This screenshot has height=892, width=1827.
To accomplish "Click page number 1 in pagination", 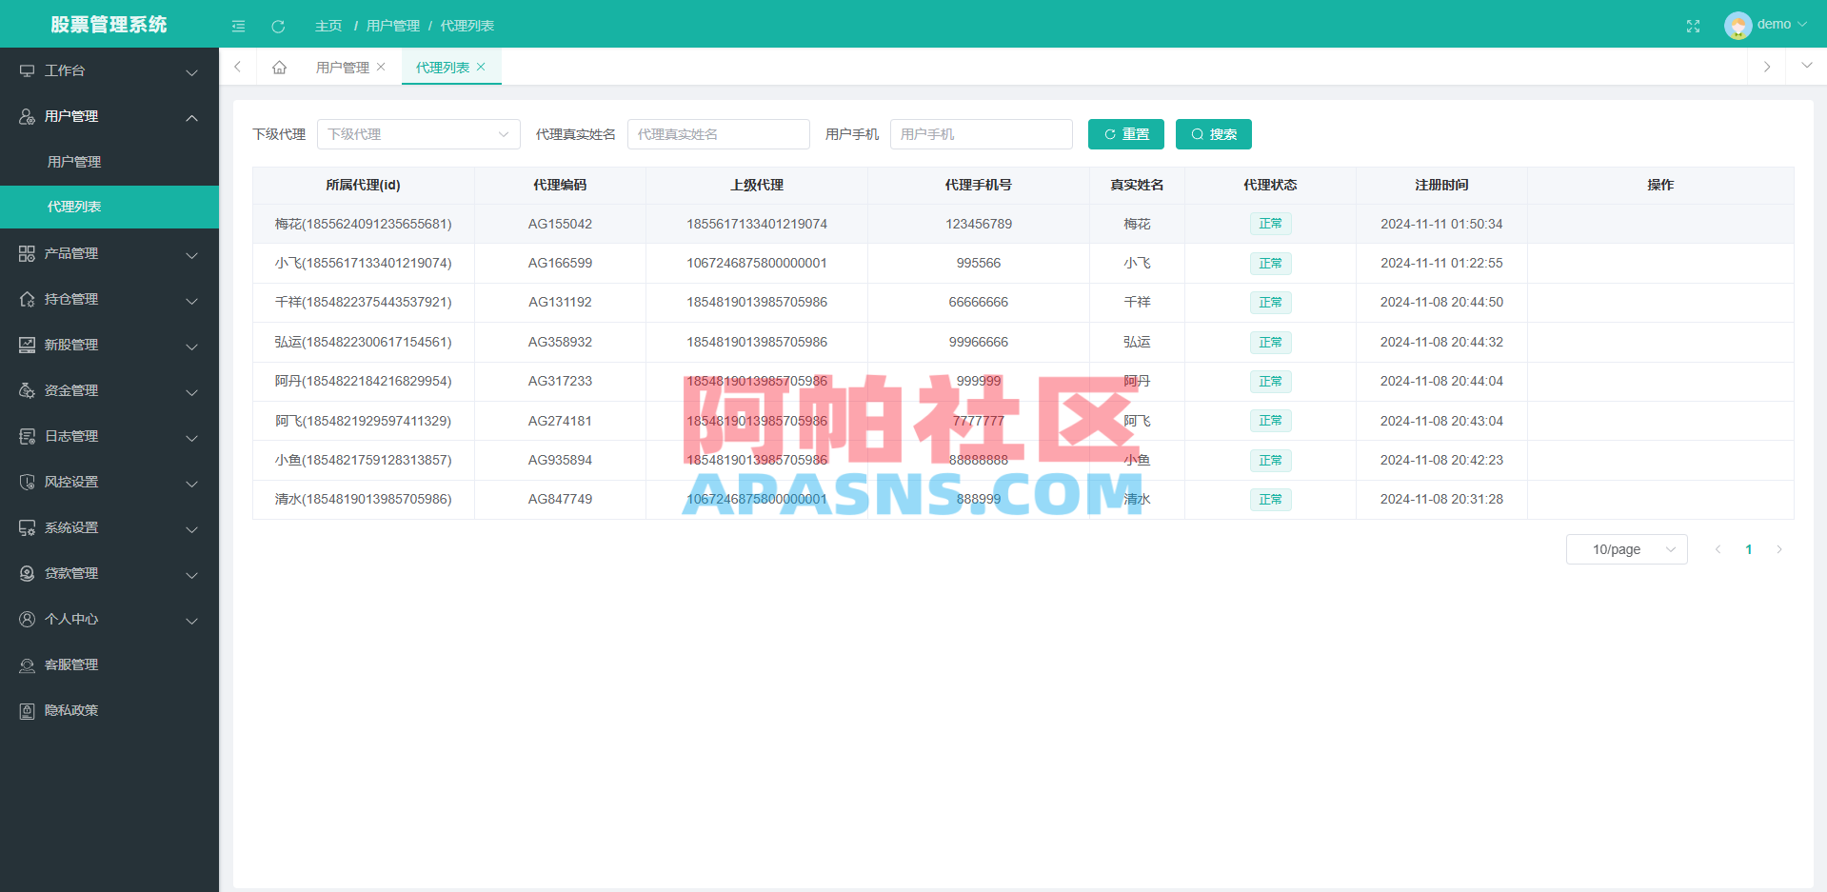I will (1749, 549).
